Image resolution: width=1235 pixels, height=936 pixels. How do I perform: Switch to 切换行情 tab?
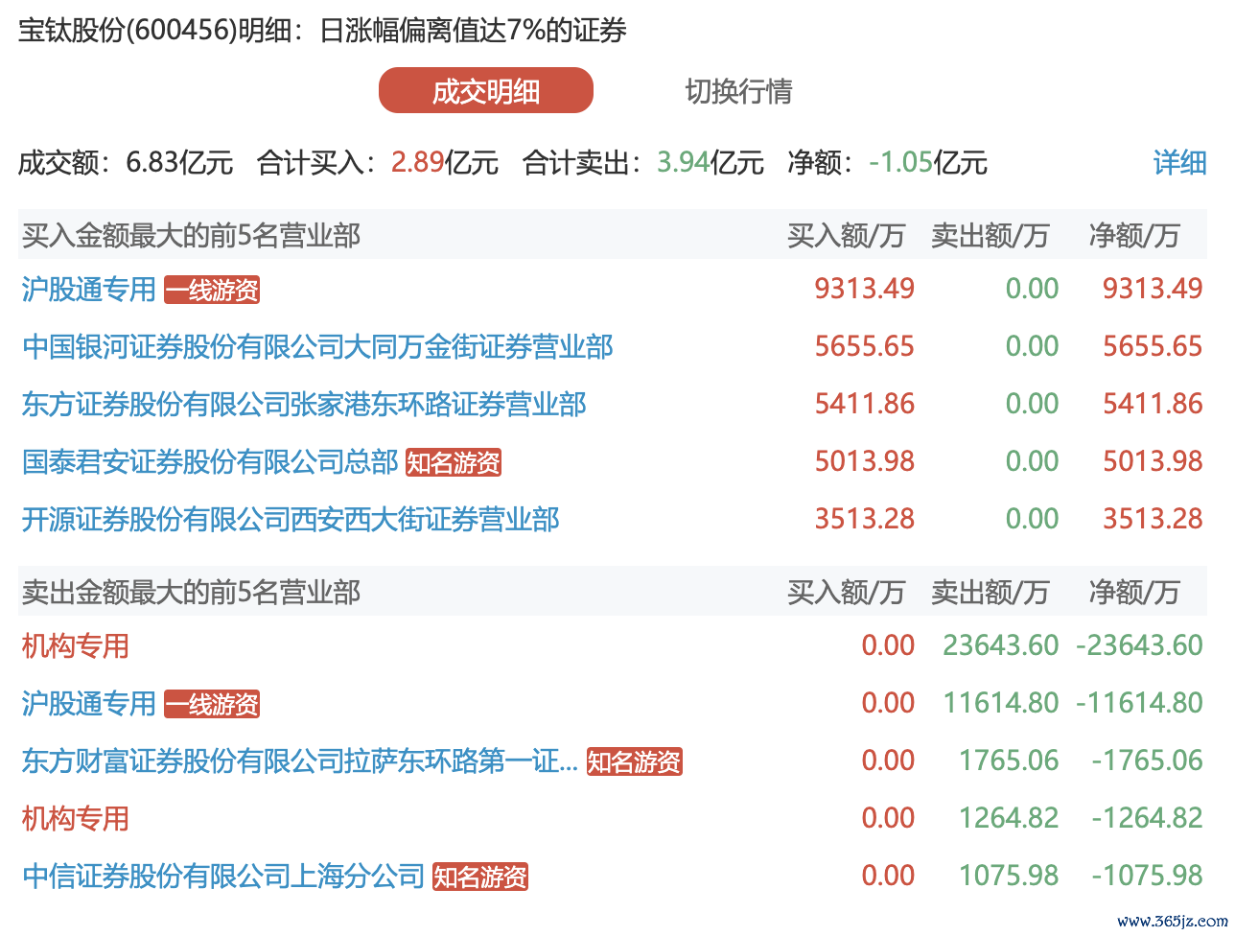tap(738, 91)
